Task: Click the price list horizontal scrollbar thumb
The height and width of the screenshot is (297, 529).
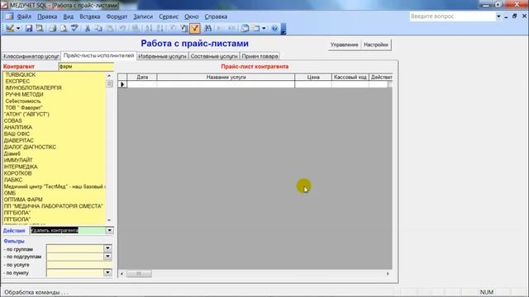Action: point(139,274)
